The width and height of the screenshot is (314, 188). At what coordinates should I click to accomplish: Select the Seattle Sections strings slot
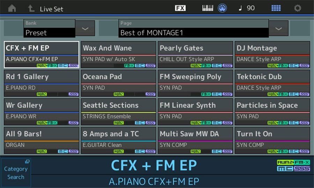pyautogui.click(x=118, y=111)
